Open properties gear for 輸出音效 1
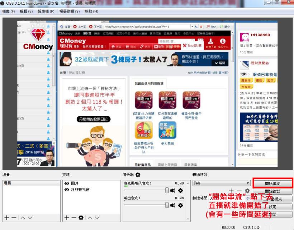The width and height of the screenshot is (294, 230). click(181, 205)
